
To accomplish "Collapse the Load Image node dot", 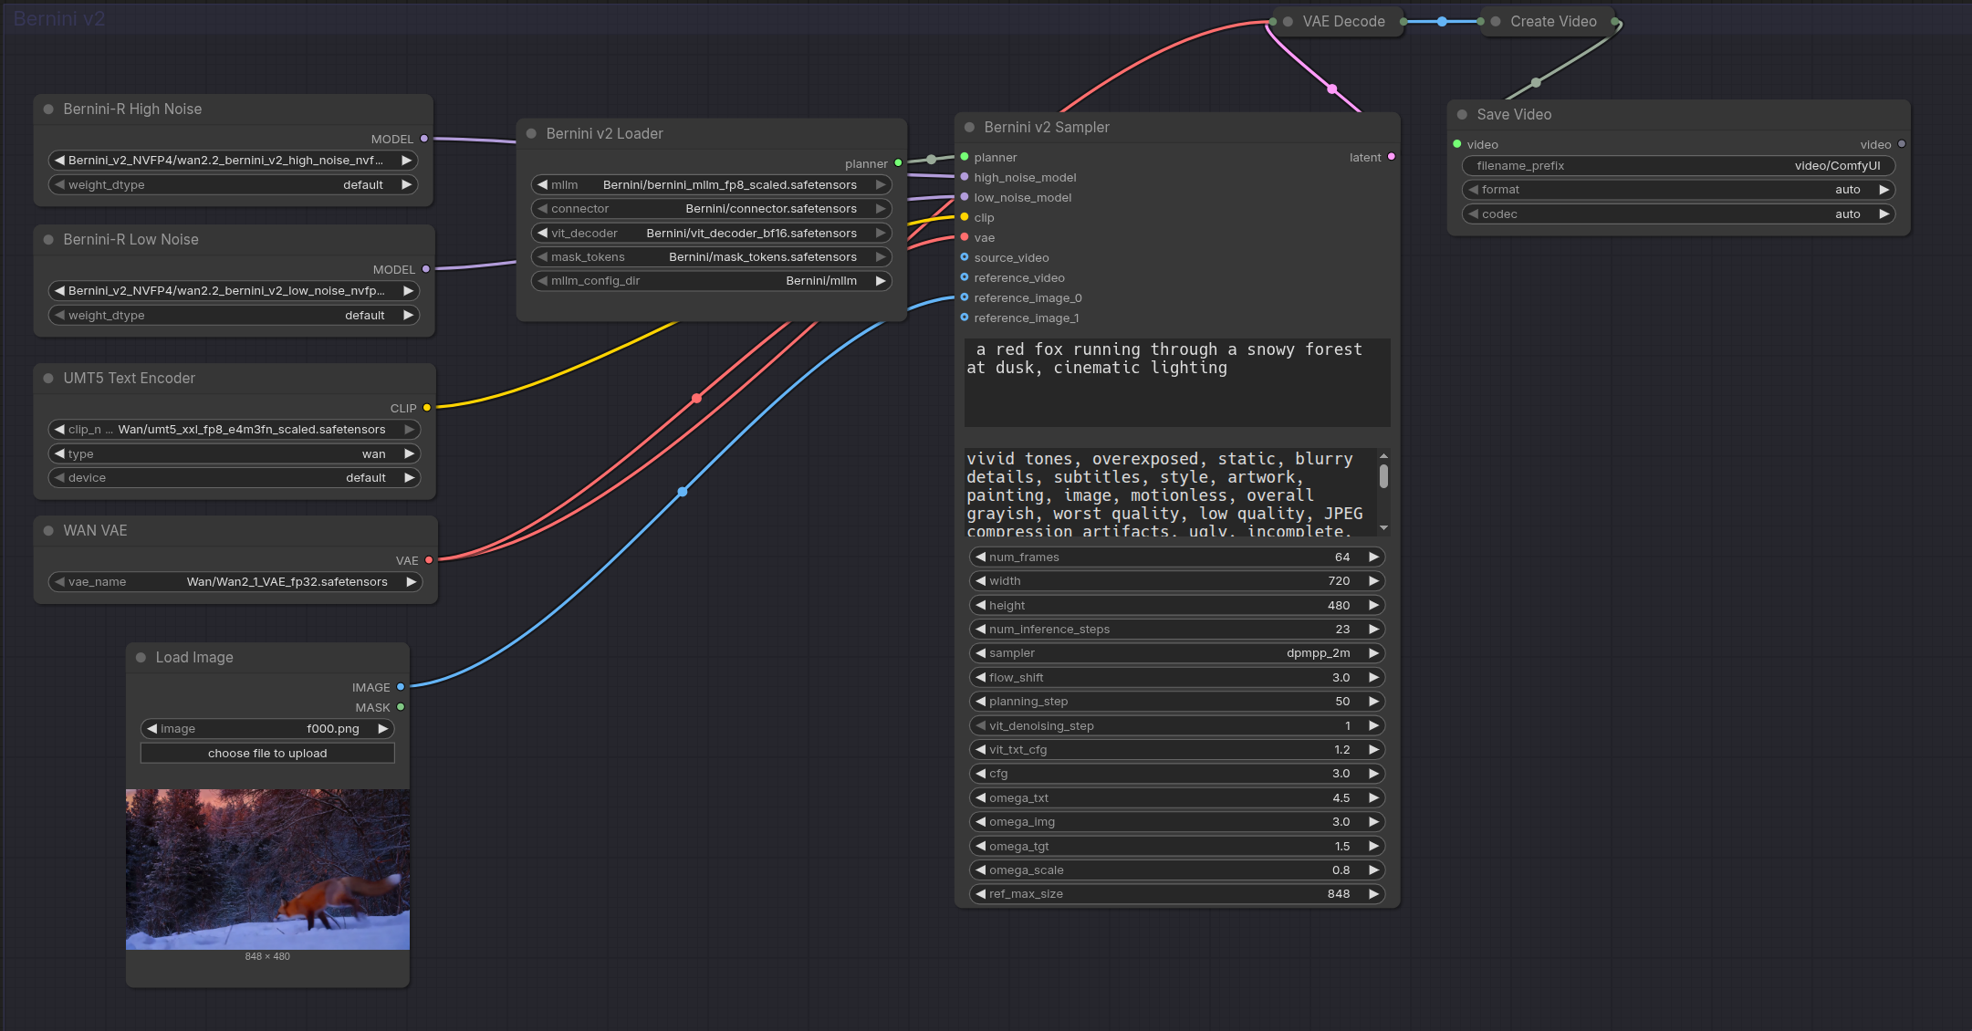I will (x=141, y=658).
